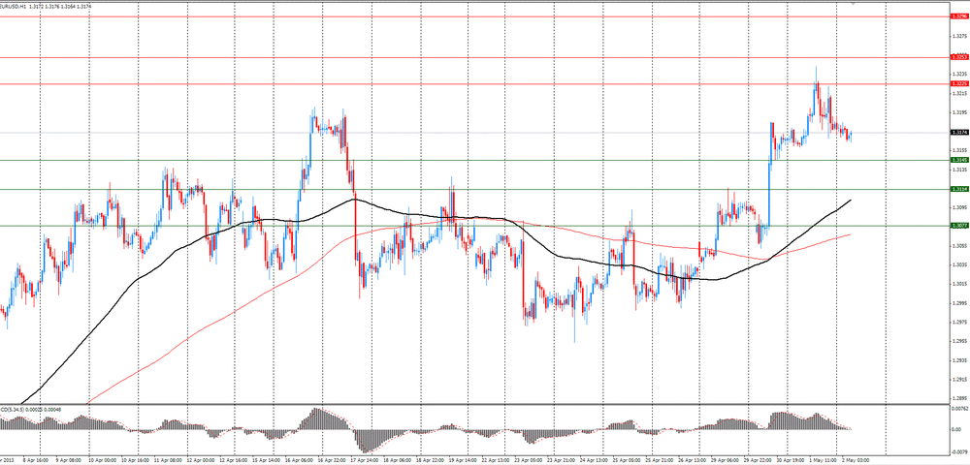Click the 12 Apr 16:00 time label

click(234, 460)
